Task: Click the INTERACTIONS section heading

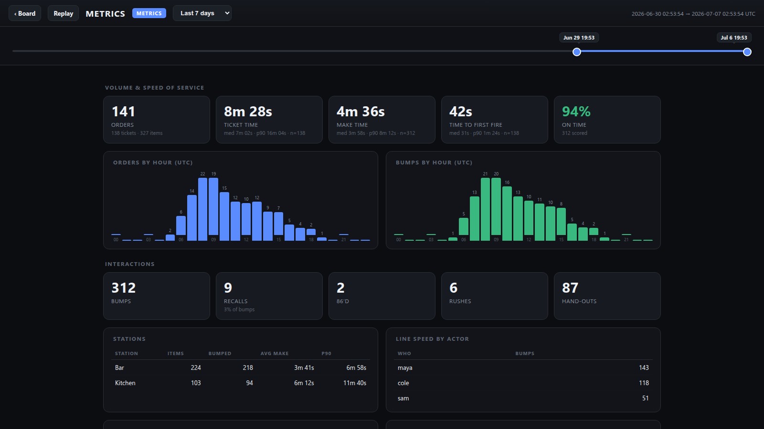Action: [x=130, y=264]
